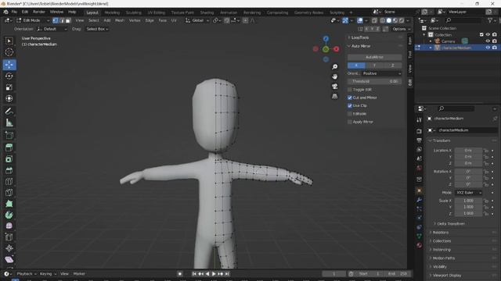The height and width of the screenshot is (281, 501).
Task: Select the Cursor tool in toolbar
Action: (9, 52)
